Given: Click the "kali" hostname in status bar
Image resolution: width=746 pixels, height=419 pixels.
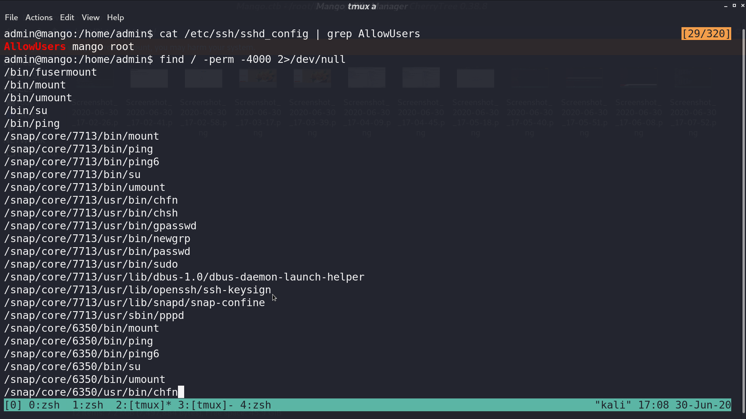Looking at the screenshot, I should pyautogui.click(x=613, y=405).
